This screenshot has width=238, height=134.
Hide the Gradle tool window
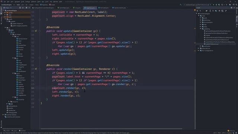point(234,8)
